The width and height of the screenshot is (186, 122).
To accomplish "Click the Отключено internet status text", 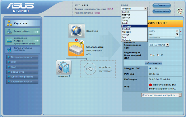I will [92, 31].
